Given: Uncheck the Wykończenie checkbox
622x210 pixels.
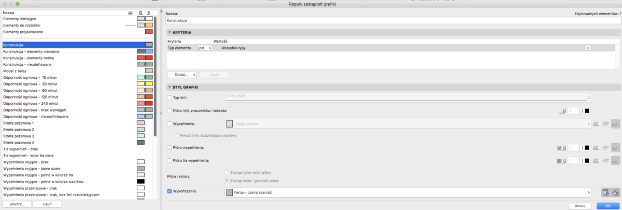Looking at the screenshot, I should click(169, 191).
